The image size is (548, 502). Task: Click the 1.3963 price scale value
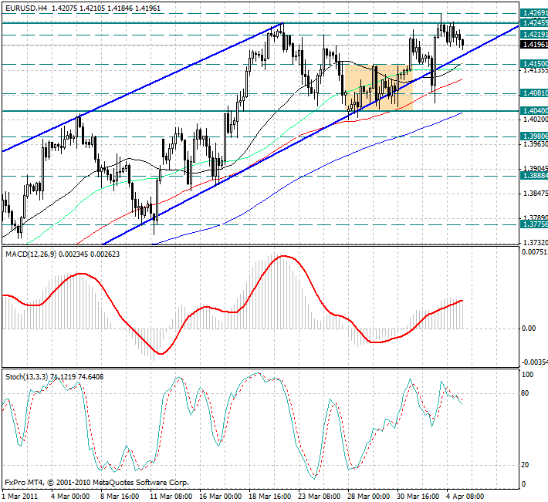pos(535,144)
